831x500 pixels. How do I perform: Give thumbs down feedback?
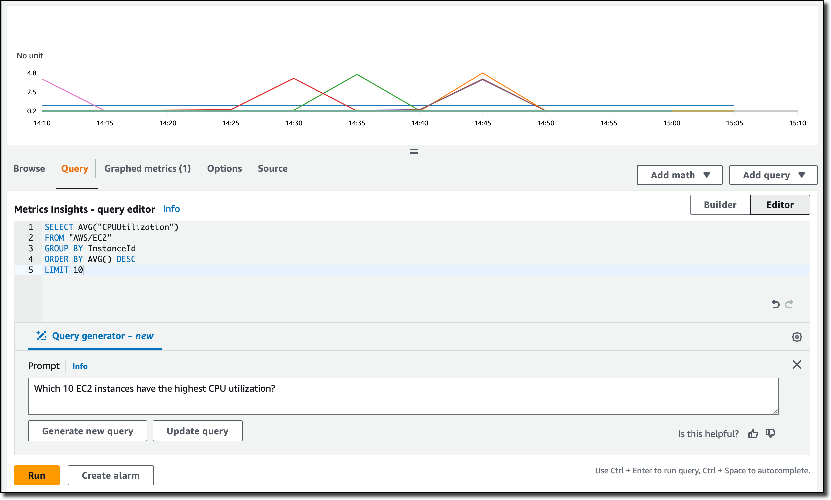pos(770,433)
